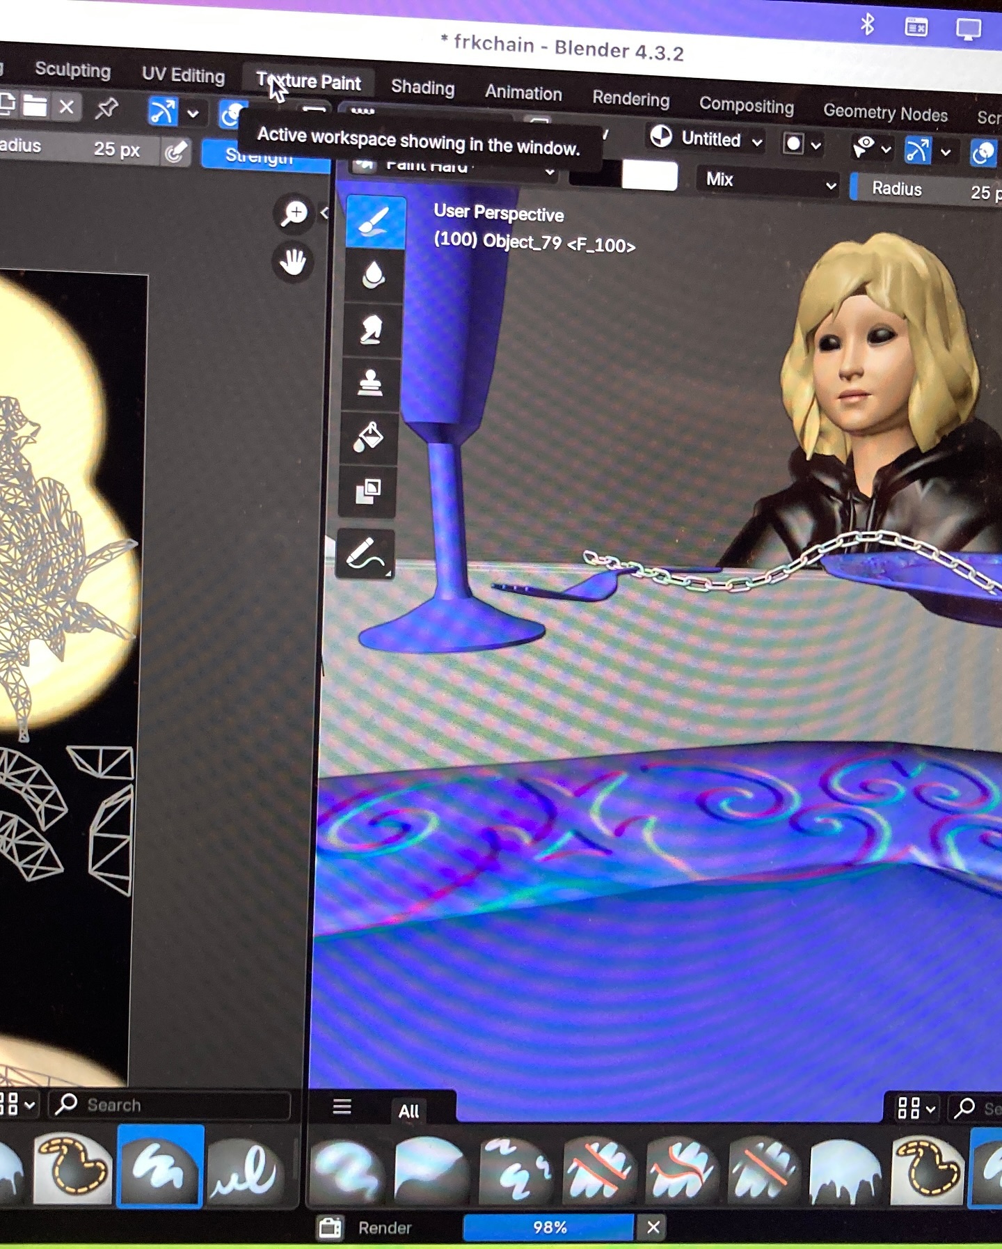The width and height of the screenshot is (1002, 1249).
Task: Open the mask settings dropdown next to Untitled
Action: click(802, 144)
